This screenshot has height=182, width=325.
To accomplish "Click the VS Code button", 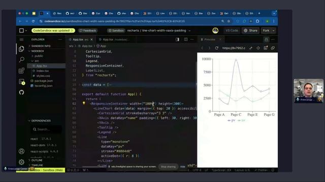I will (x=232, y=30).
